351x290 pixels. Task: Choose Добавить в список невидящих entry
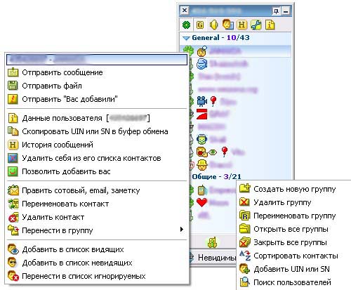pyautogui.click(x=97, y=263)
